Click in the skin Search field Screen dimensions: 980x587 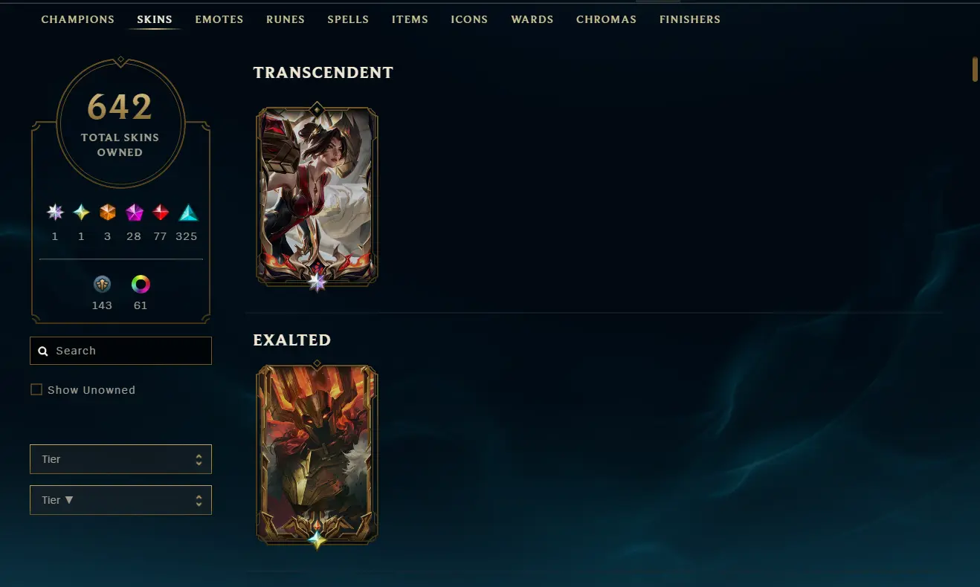120,351
